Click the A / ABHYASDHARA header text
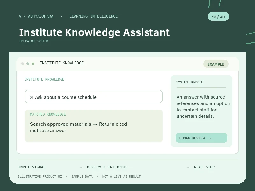Viewport: 255px width, 191px height. [x=36, y=16]
